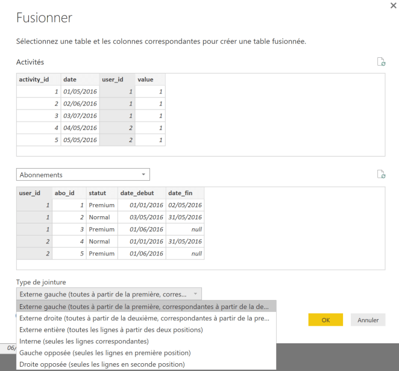The height and width of the screenshot is (371, 399).
Task: Click the abo_id column header in Abonnements
Action: pos(69,193)
